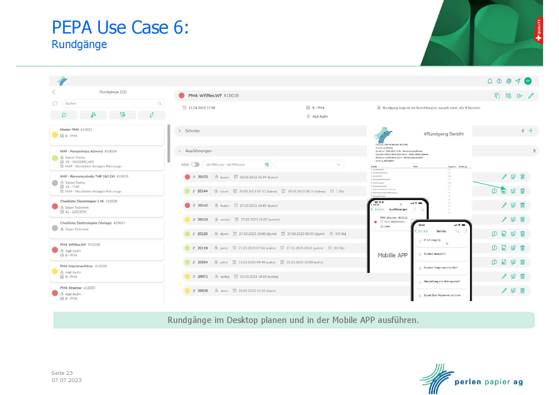
Task: Open footsteps icon for execution 20153
Action: [513, 177]
